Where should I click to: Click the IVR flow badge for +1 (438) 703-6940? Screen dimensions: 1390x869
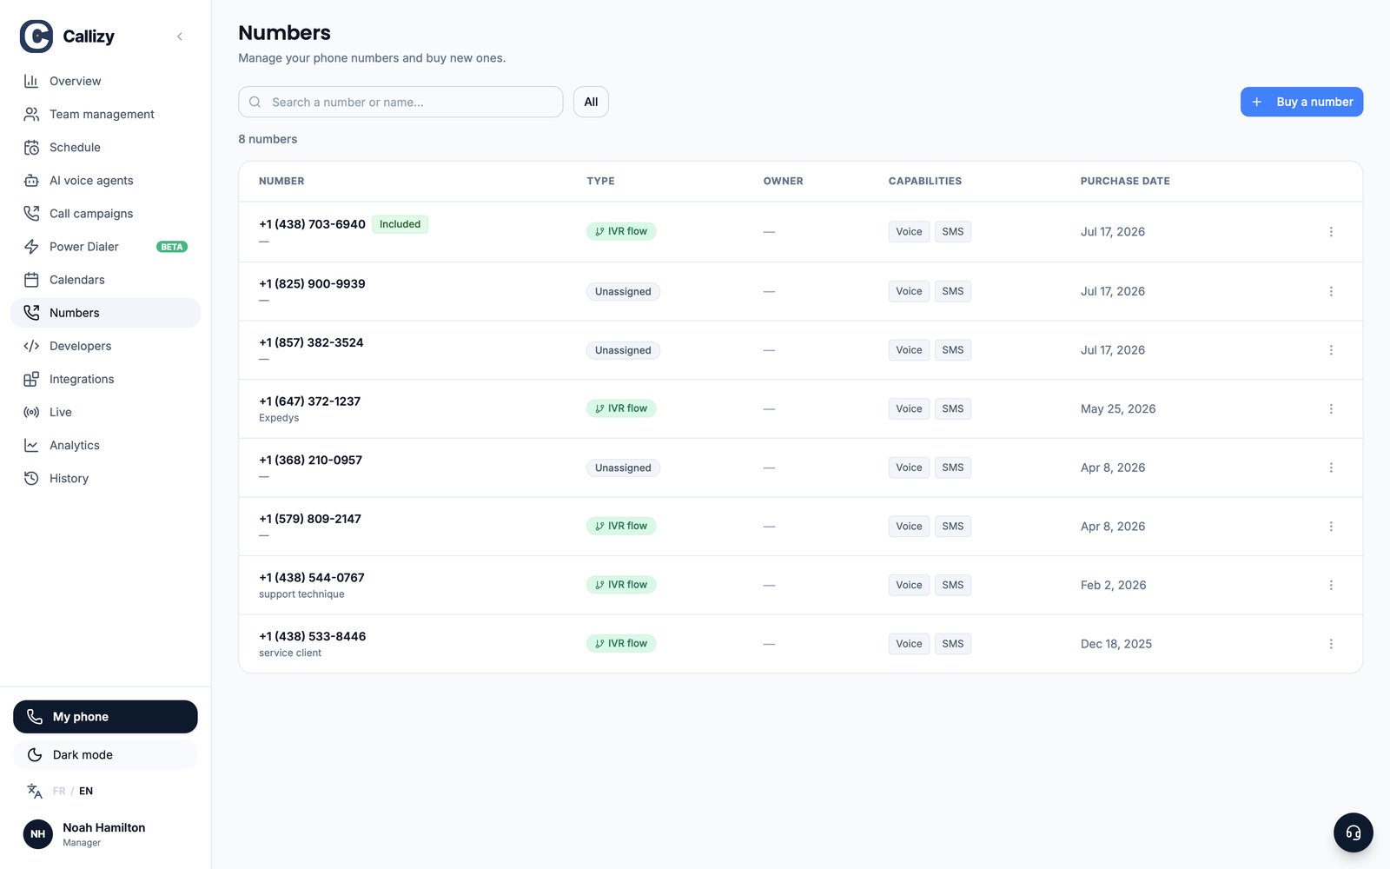[x=621, y=231]
